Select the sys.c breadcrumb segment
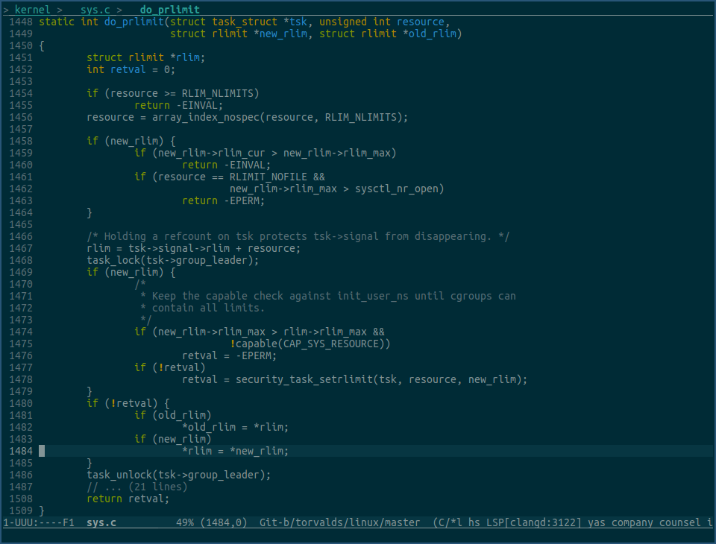 point(95,10)
